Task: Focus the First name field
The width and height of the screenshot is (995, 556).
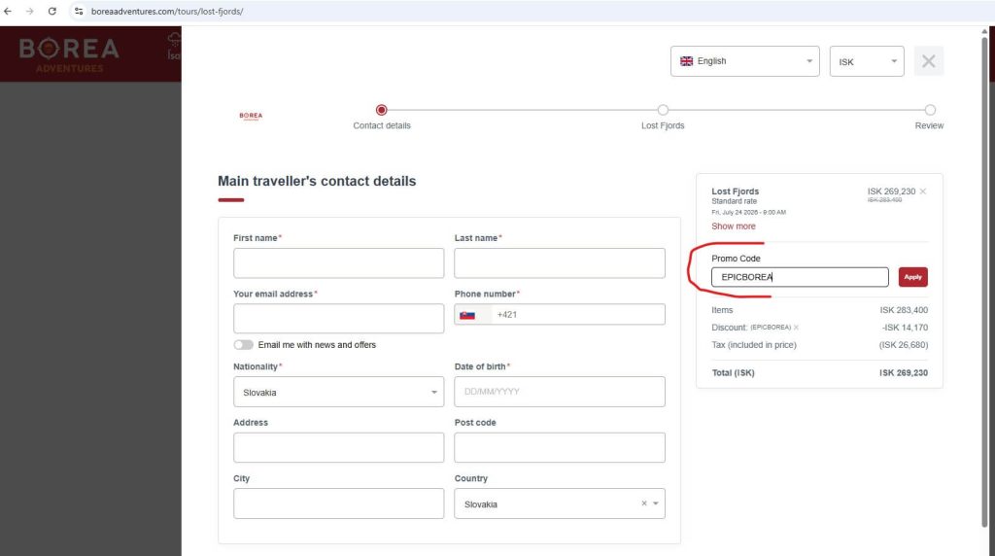Action: click(x=338, y=262)
